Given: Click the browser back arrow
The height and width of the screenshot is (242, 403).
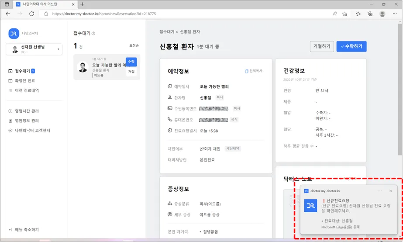Looking at the screenshot, I should 8,14.
